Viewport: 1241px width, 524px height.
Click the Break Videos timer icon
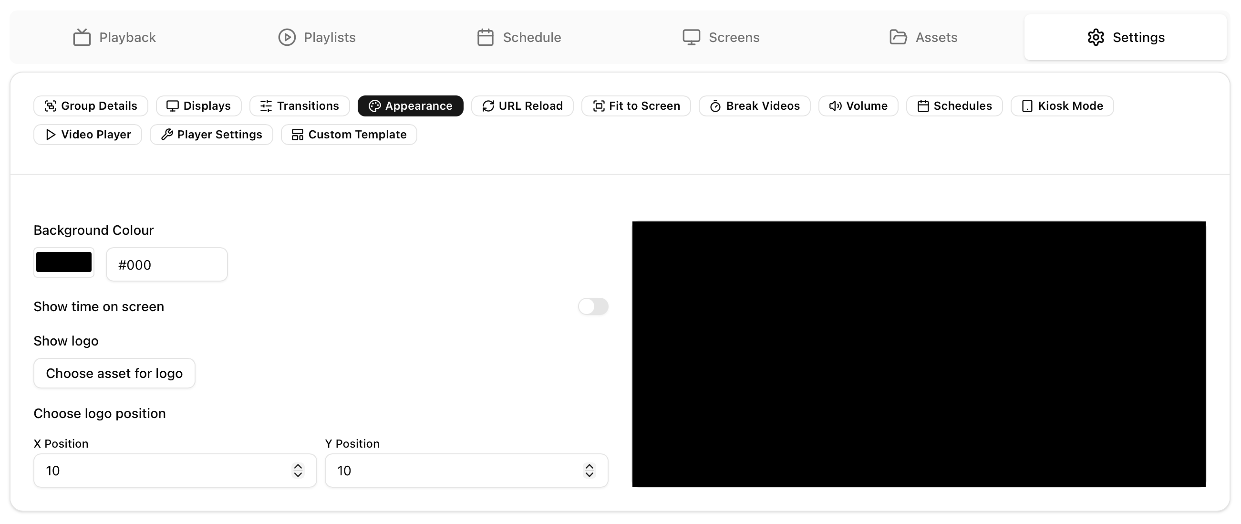click(x=715, y=106)
